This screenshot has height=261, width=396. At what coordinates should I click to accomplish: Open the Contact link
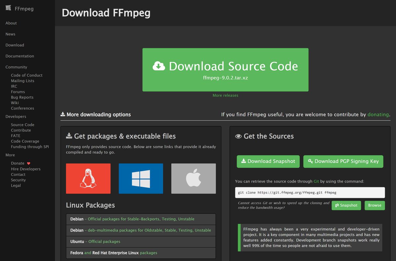coord(18,174)
